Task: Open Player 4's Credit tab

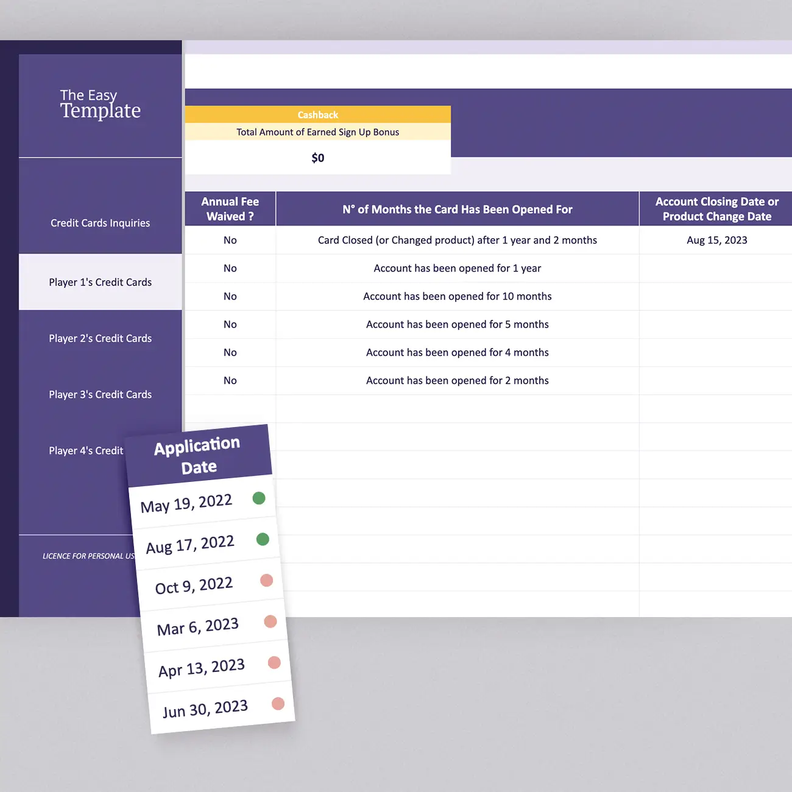Action: pos(86,450)
